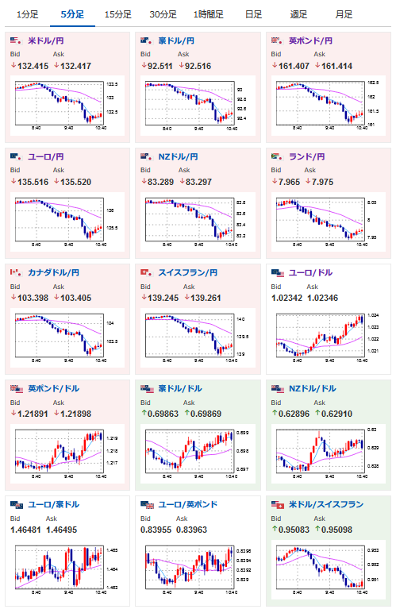Open the NZドル/円 pair link
This screenshot has height=609, width=396.
pyautogui.click(x=179, y=156)
